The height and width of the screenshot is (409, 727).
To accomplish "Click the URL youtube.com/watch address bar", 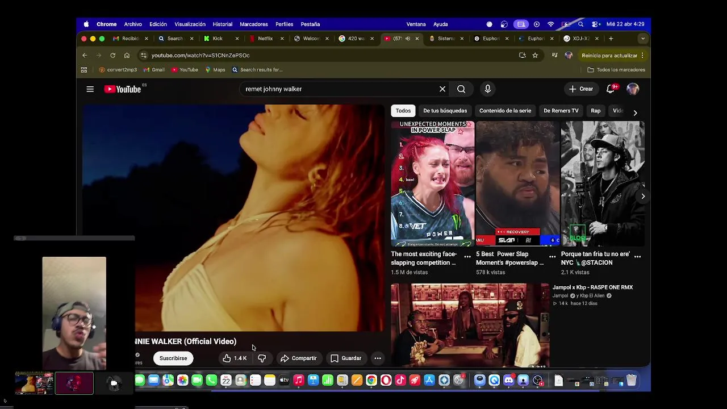I will tap(200, 55).
